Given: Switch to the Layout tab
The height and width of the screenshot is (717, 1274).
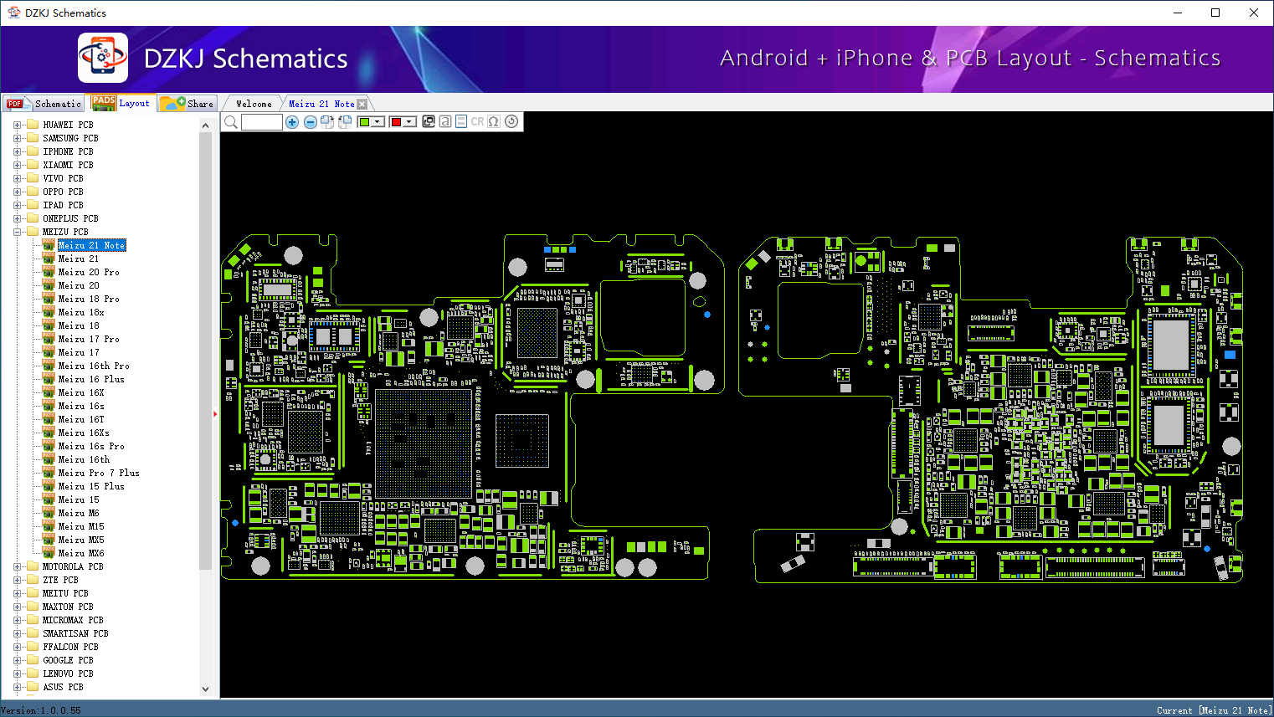Looking at the screenshot, I should (122, 103).
